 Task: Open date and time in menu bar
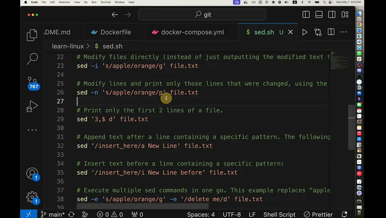348,2
